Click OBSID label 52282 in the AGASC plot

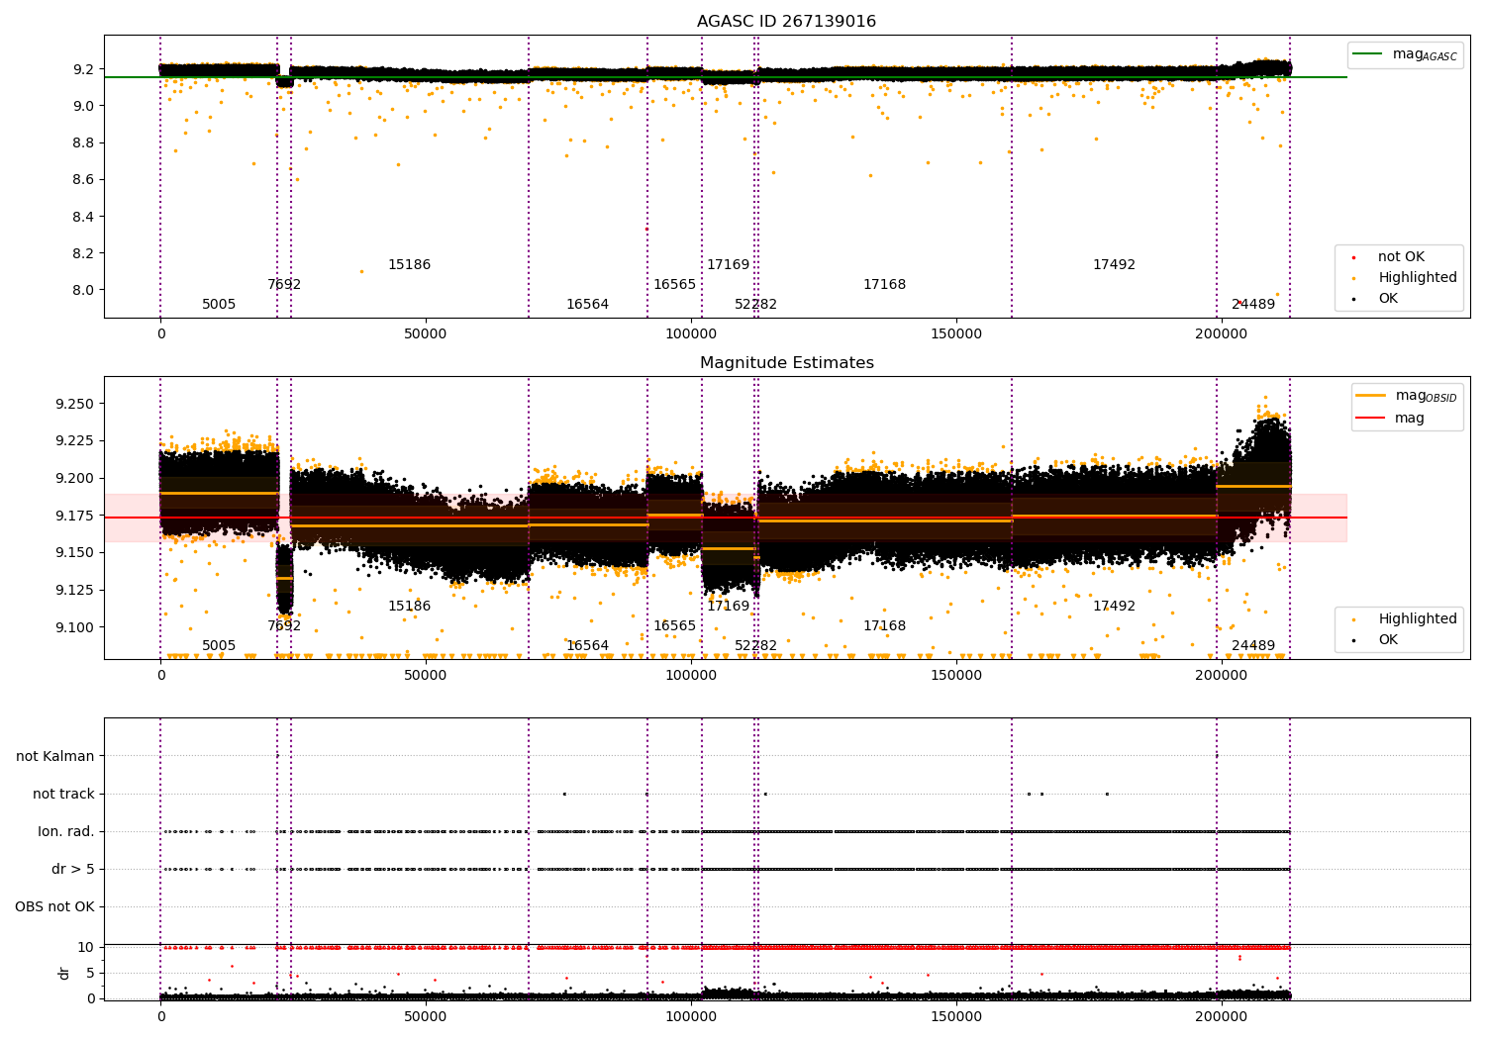click(x=755, y=305)
